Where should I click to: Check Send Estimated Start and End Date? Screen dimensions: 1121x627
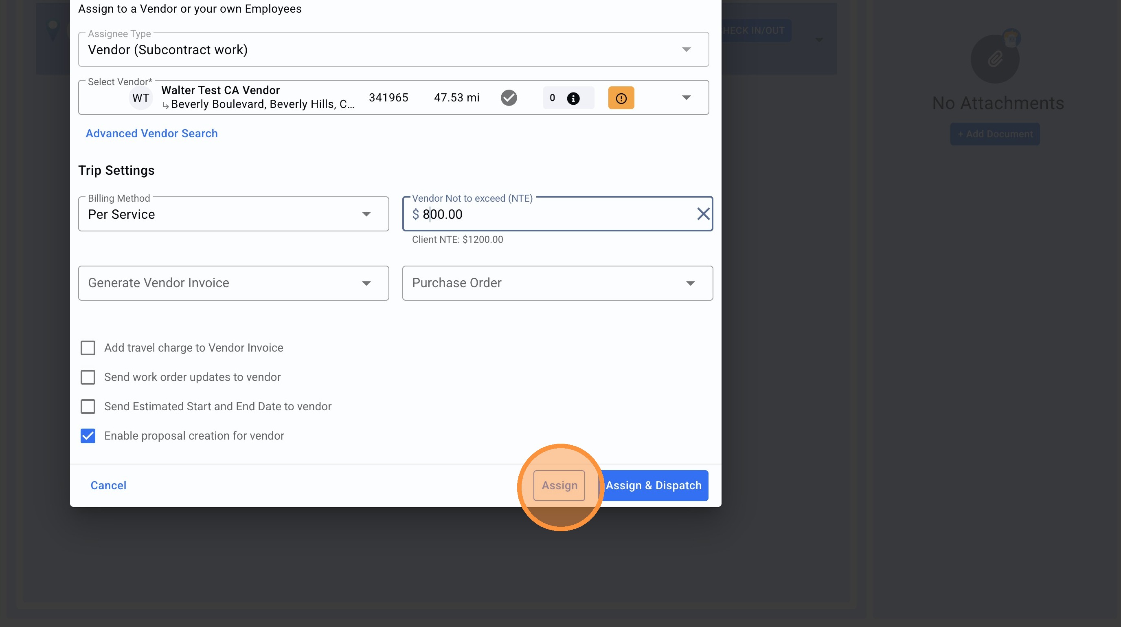[x=88, y=406]
